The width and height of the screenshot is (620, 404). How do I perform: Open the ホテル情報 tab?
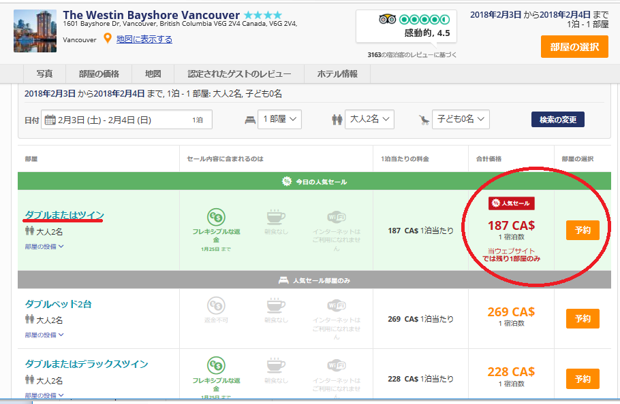click(337, 73)
